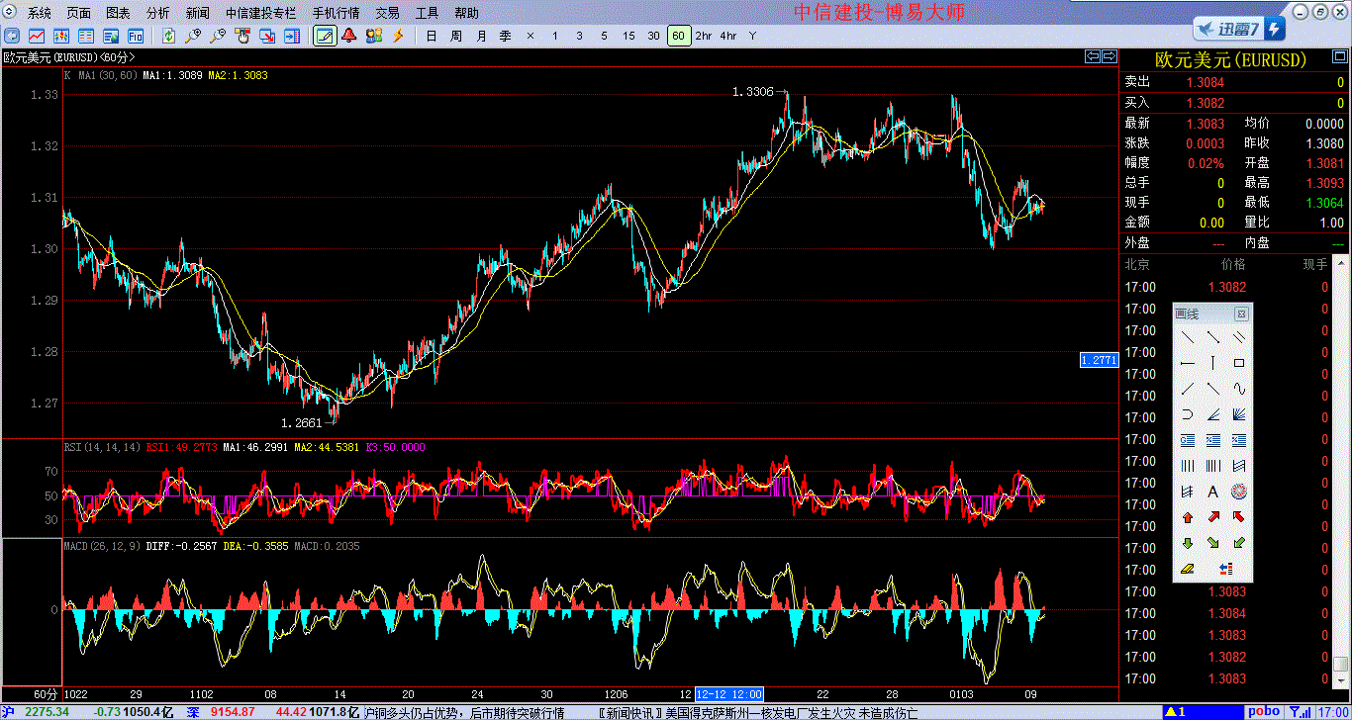Select the rectangle drawing tool in 画线 palette

1238,363
